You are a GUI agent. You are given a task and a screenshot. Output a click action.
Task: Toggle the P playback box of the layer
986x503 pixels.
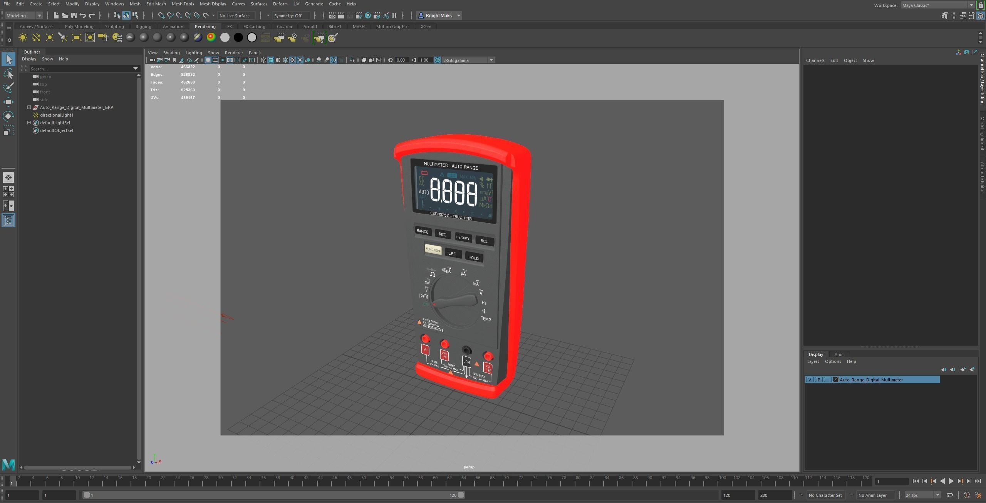pos(818,380)
